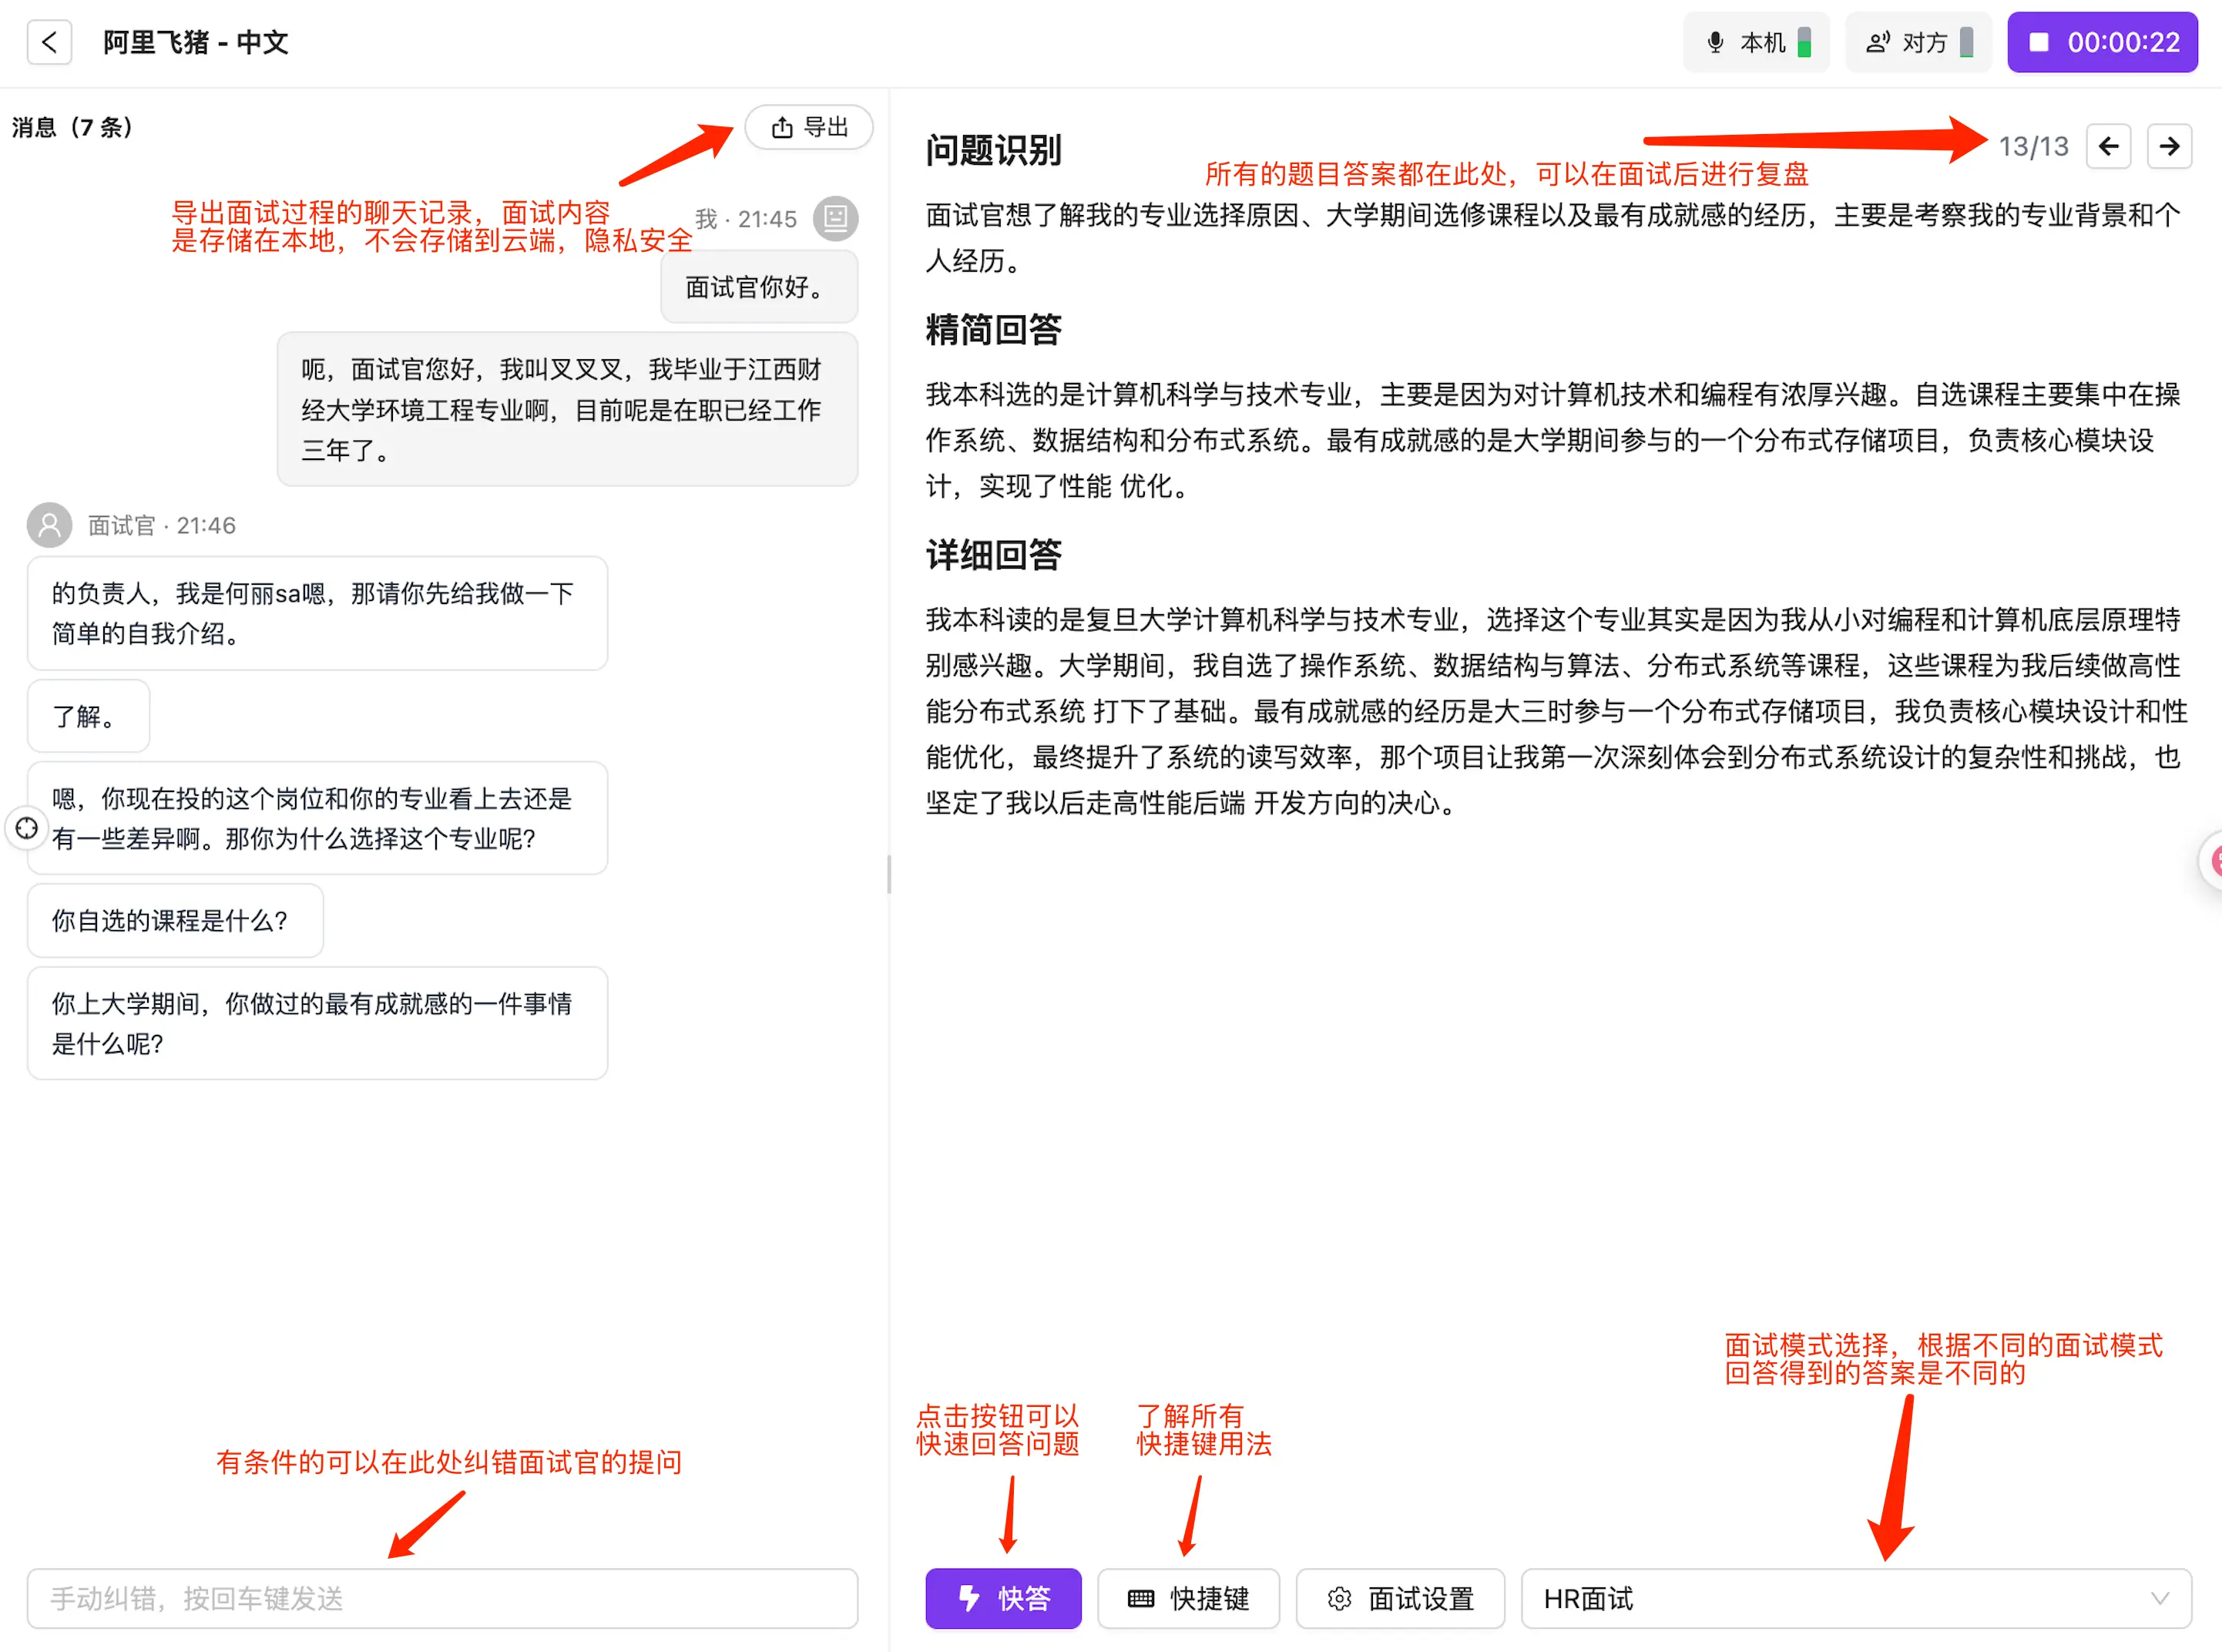Show the next question answer arrow
2222x1652 pixels.
[2169, 146]
